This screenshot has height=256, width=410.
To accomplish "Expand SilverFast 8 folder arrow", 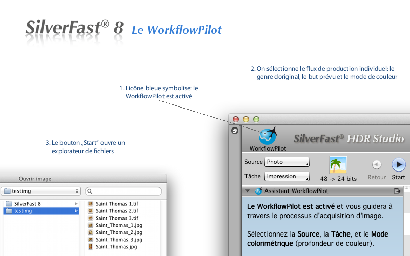I will (76, 204).
